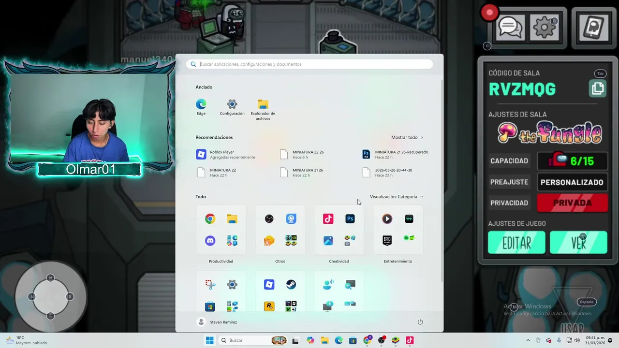Open the game customize icon next to settings
The width and height of the screenshot is (619, 348).
point(594,28)
